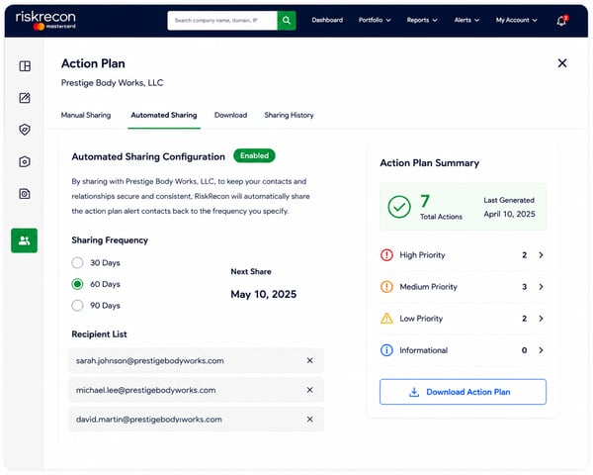The height and width of the screenshot is (475, 593).
Task: Click the green search magnifier button
Action: 287,20
